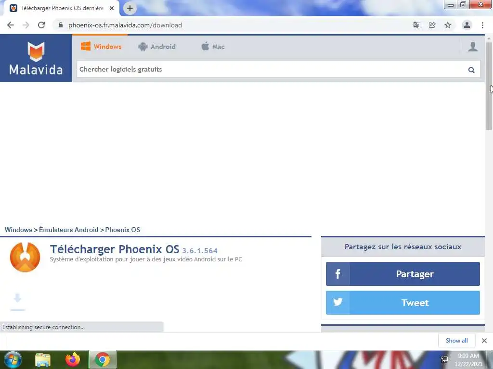Switch to the Windows platform tab
The image size is (493, 369).
(x=101, y=47)
